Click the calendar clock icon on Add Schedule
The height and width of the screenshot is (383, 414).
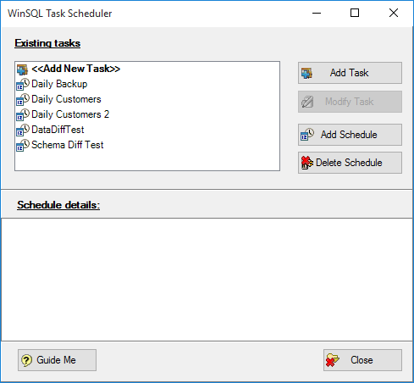pos(307,135)
